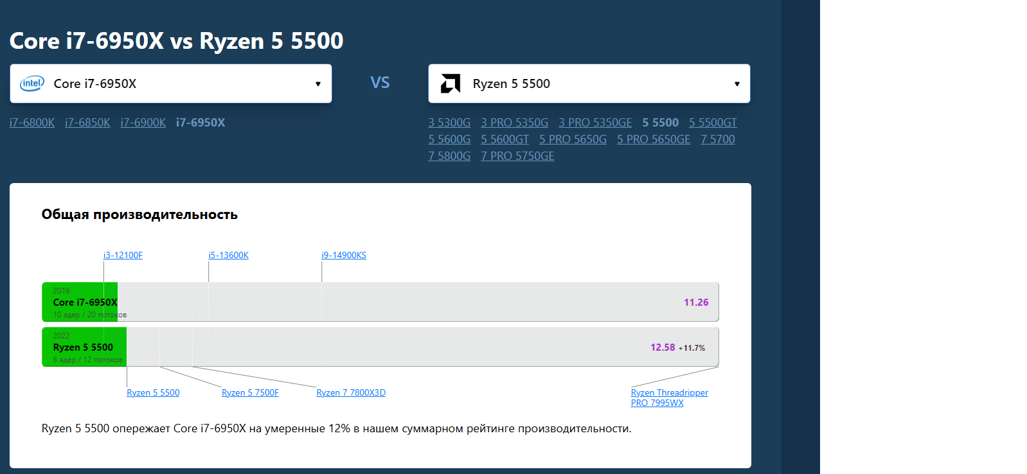Select the bold 5 5500 variant label
1027x474 pixels.
pyautogui.click(x=661, y=123)
